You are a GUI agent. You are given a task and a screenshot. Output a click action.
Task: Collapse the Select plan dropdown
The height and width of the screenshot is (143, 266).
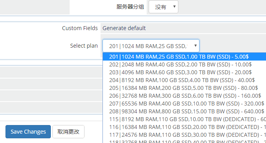tap(151, 46)
